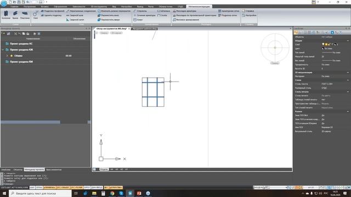The image size is (351, 197).
Task: Toggle ОТС-ПОЛЯР polar tracking
Action: tap(77, 188)
